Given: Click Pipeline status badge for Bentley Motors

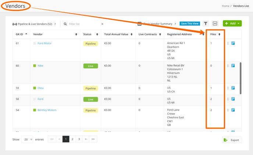Looking at the screenshot, I should pos(90,110).
